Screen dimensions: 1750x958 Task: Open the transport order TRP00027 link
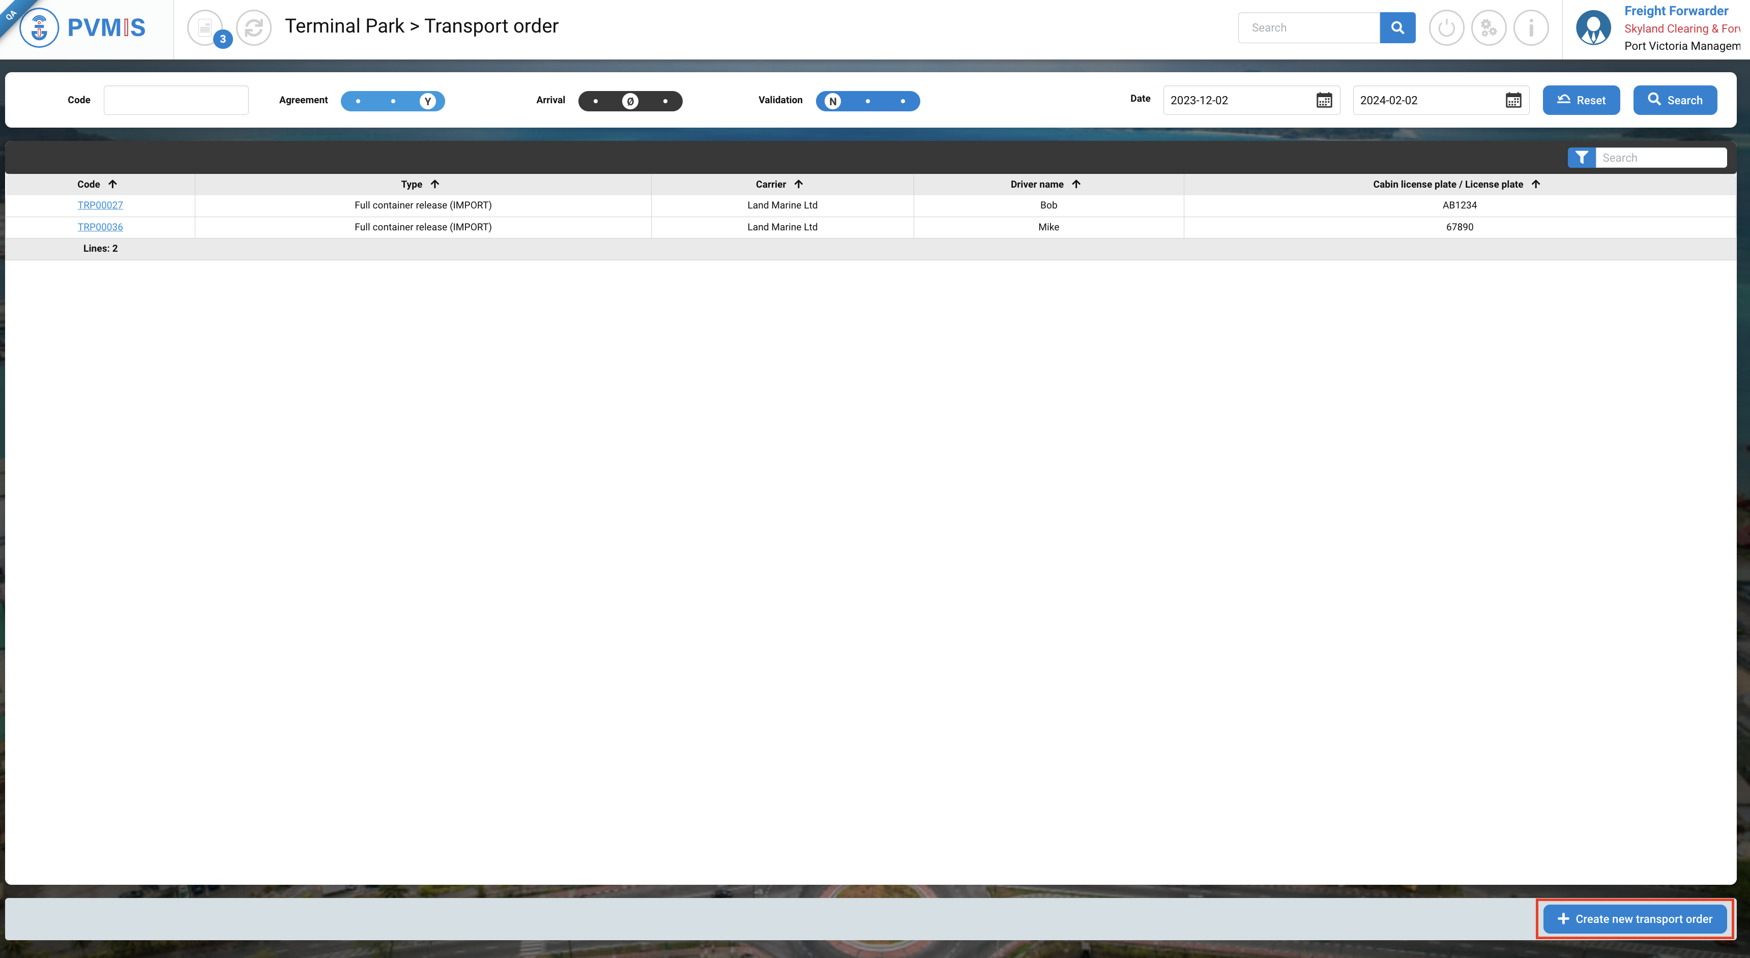100,205
